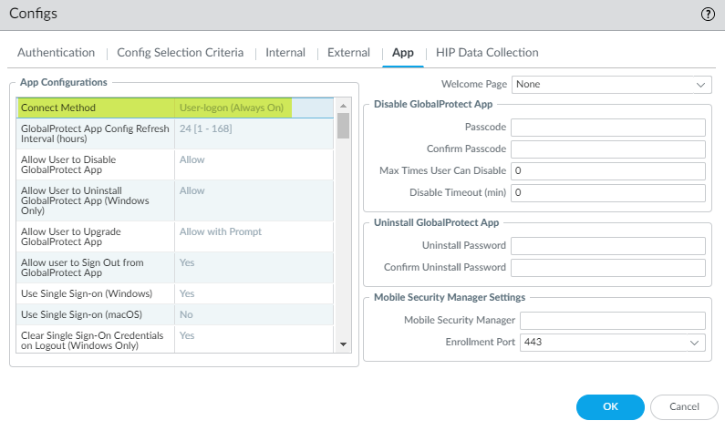This screenshot has width=725, height=431.
Task: Edit Max Times User Can Disable field
Action: [x=608, y=171]
